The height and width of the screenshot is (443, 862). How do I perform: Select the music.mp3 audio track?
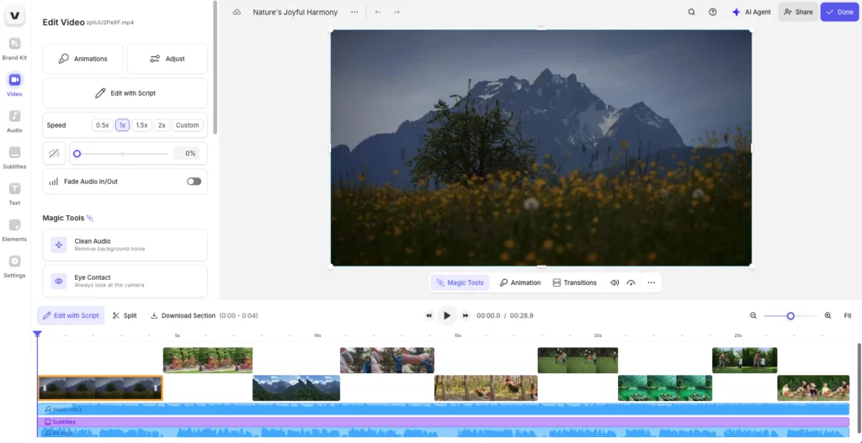[443, 409]
